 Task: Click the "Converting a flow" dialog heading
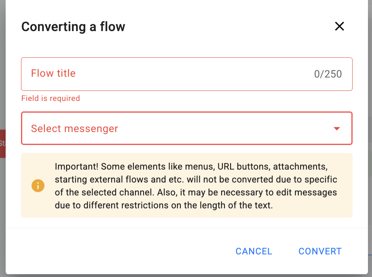(73, 27)
